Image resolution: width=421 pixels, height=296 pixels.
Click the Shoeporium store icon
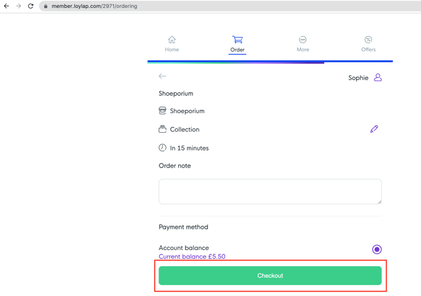162,111
